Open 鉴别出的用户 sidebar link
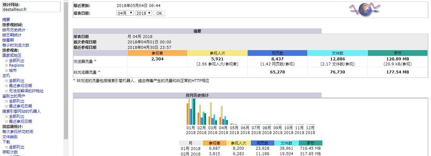 coord(14,96)
